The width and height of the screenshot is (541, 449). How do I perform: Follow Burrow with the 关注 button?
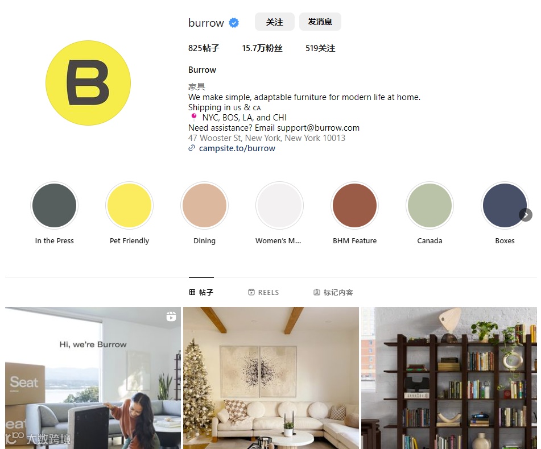pos(275,22)
